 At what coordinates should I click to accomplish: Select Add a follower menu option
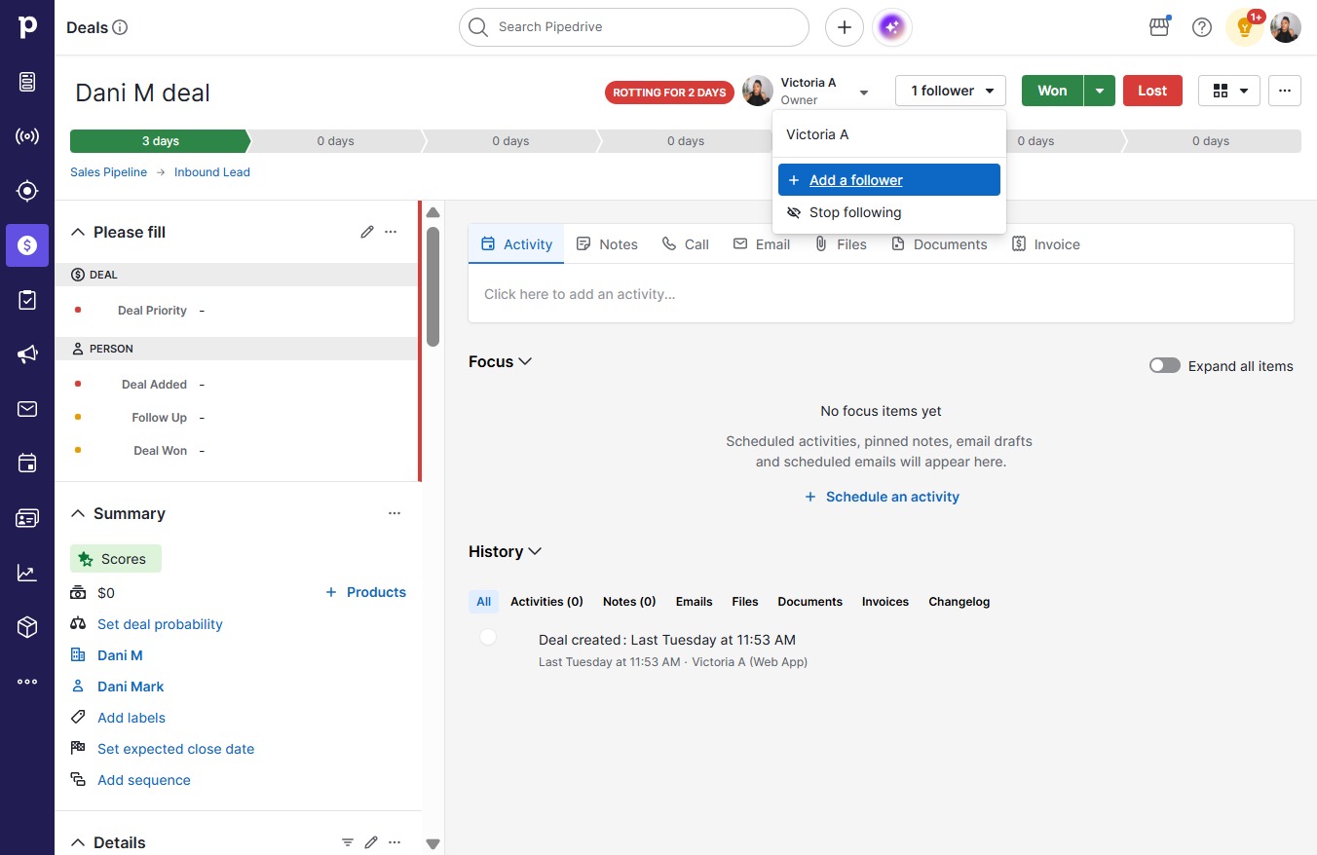pyautogui.click(x=889, y=180)
